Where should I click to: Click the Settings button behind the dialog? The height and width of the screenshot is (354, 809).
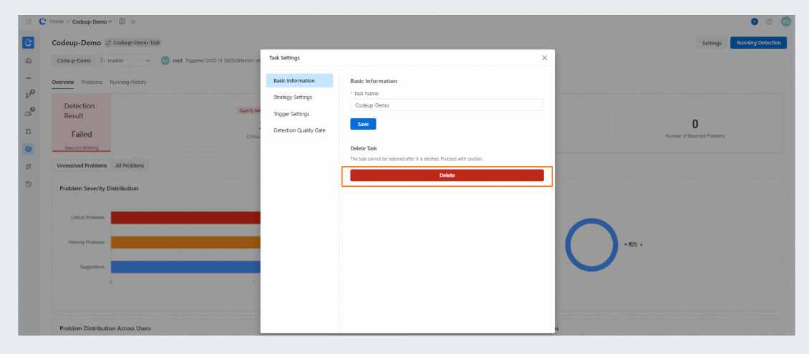tap(712, 43)
